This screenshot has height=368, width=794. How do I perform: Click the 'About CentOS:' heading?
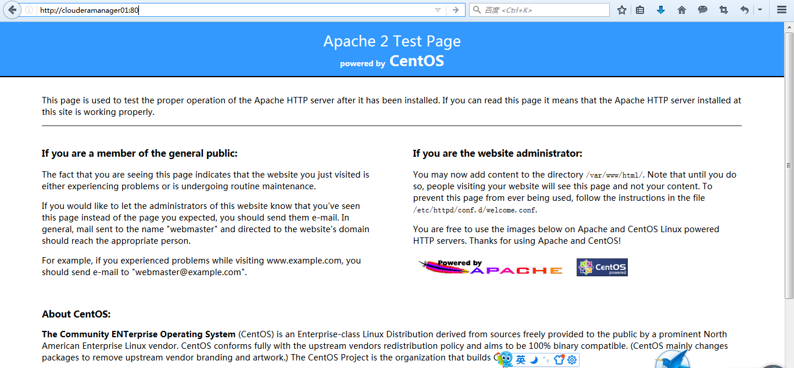76,315
